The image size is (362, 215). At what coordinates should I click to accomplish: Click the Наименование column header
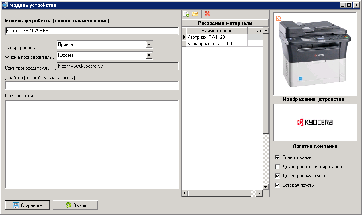217,31
